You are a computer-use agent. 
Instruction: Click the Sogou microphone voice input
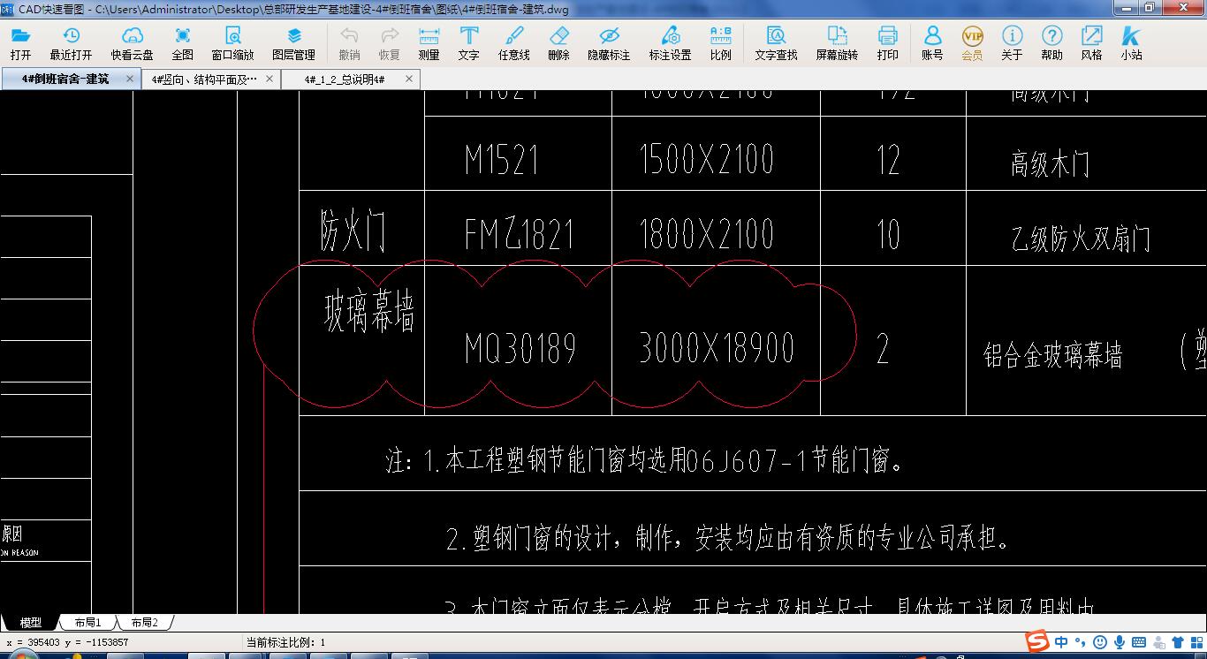pyautogui.click(x=1120, y=642)
